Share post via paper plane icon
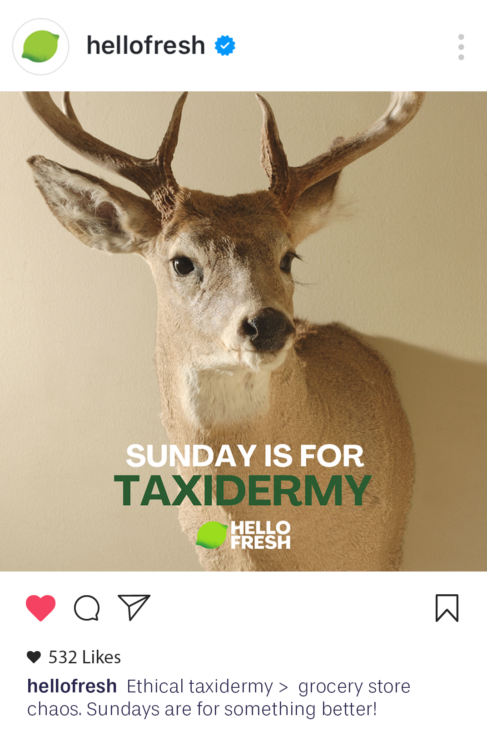 (x=134, y=607)
